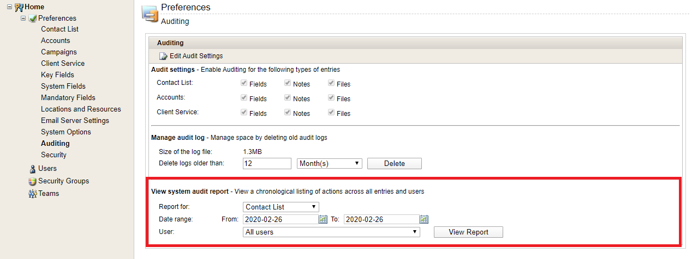Click the Preferences header page icon
The image size is (692, 259).
[x=150, y=14]
